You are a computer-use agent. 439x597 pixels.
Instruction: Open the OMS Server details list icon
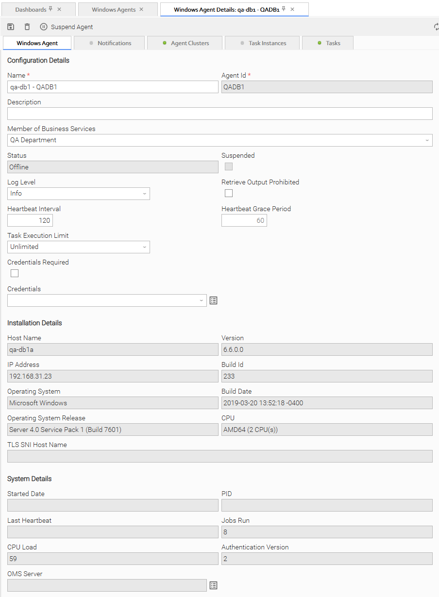213,585
